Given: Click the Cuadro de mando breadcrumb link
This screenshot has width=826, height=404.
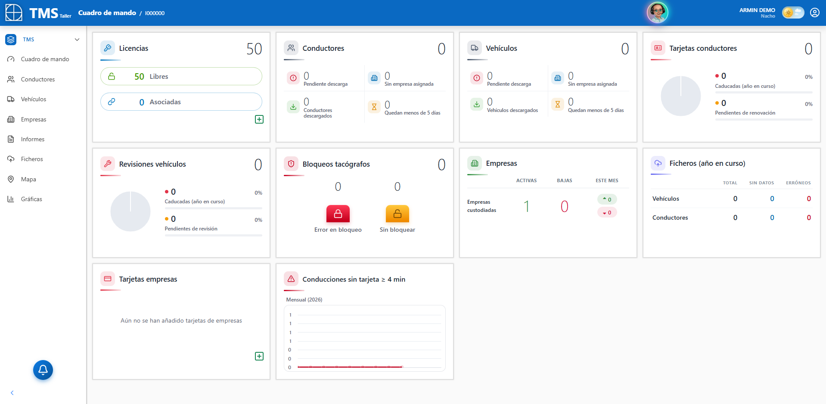Looking at the screenshot, I should [107, 13].
